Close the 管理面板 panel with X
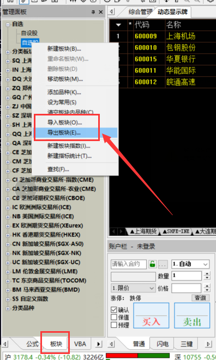216x360 pixels. tap(101, 12)
